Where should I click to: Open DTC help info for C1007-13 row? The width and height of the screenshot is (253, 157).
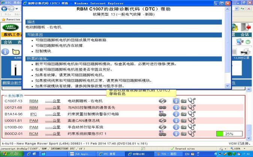(x=176, y=101)
